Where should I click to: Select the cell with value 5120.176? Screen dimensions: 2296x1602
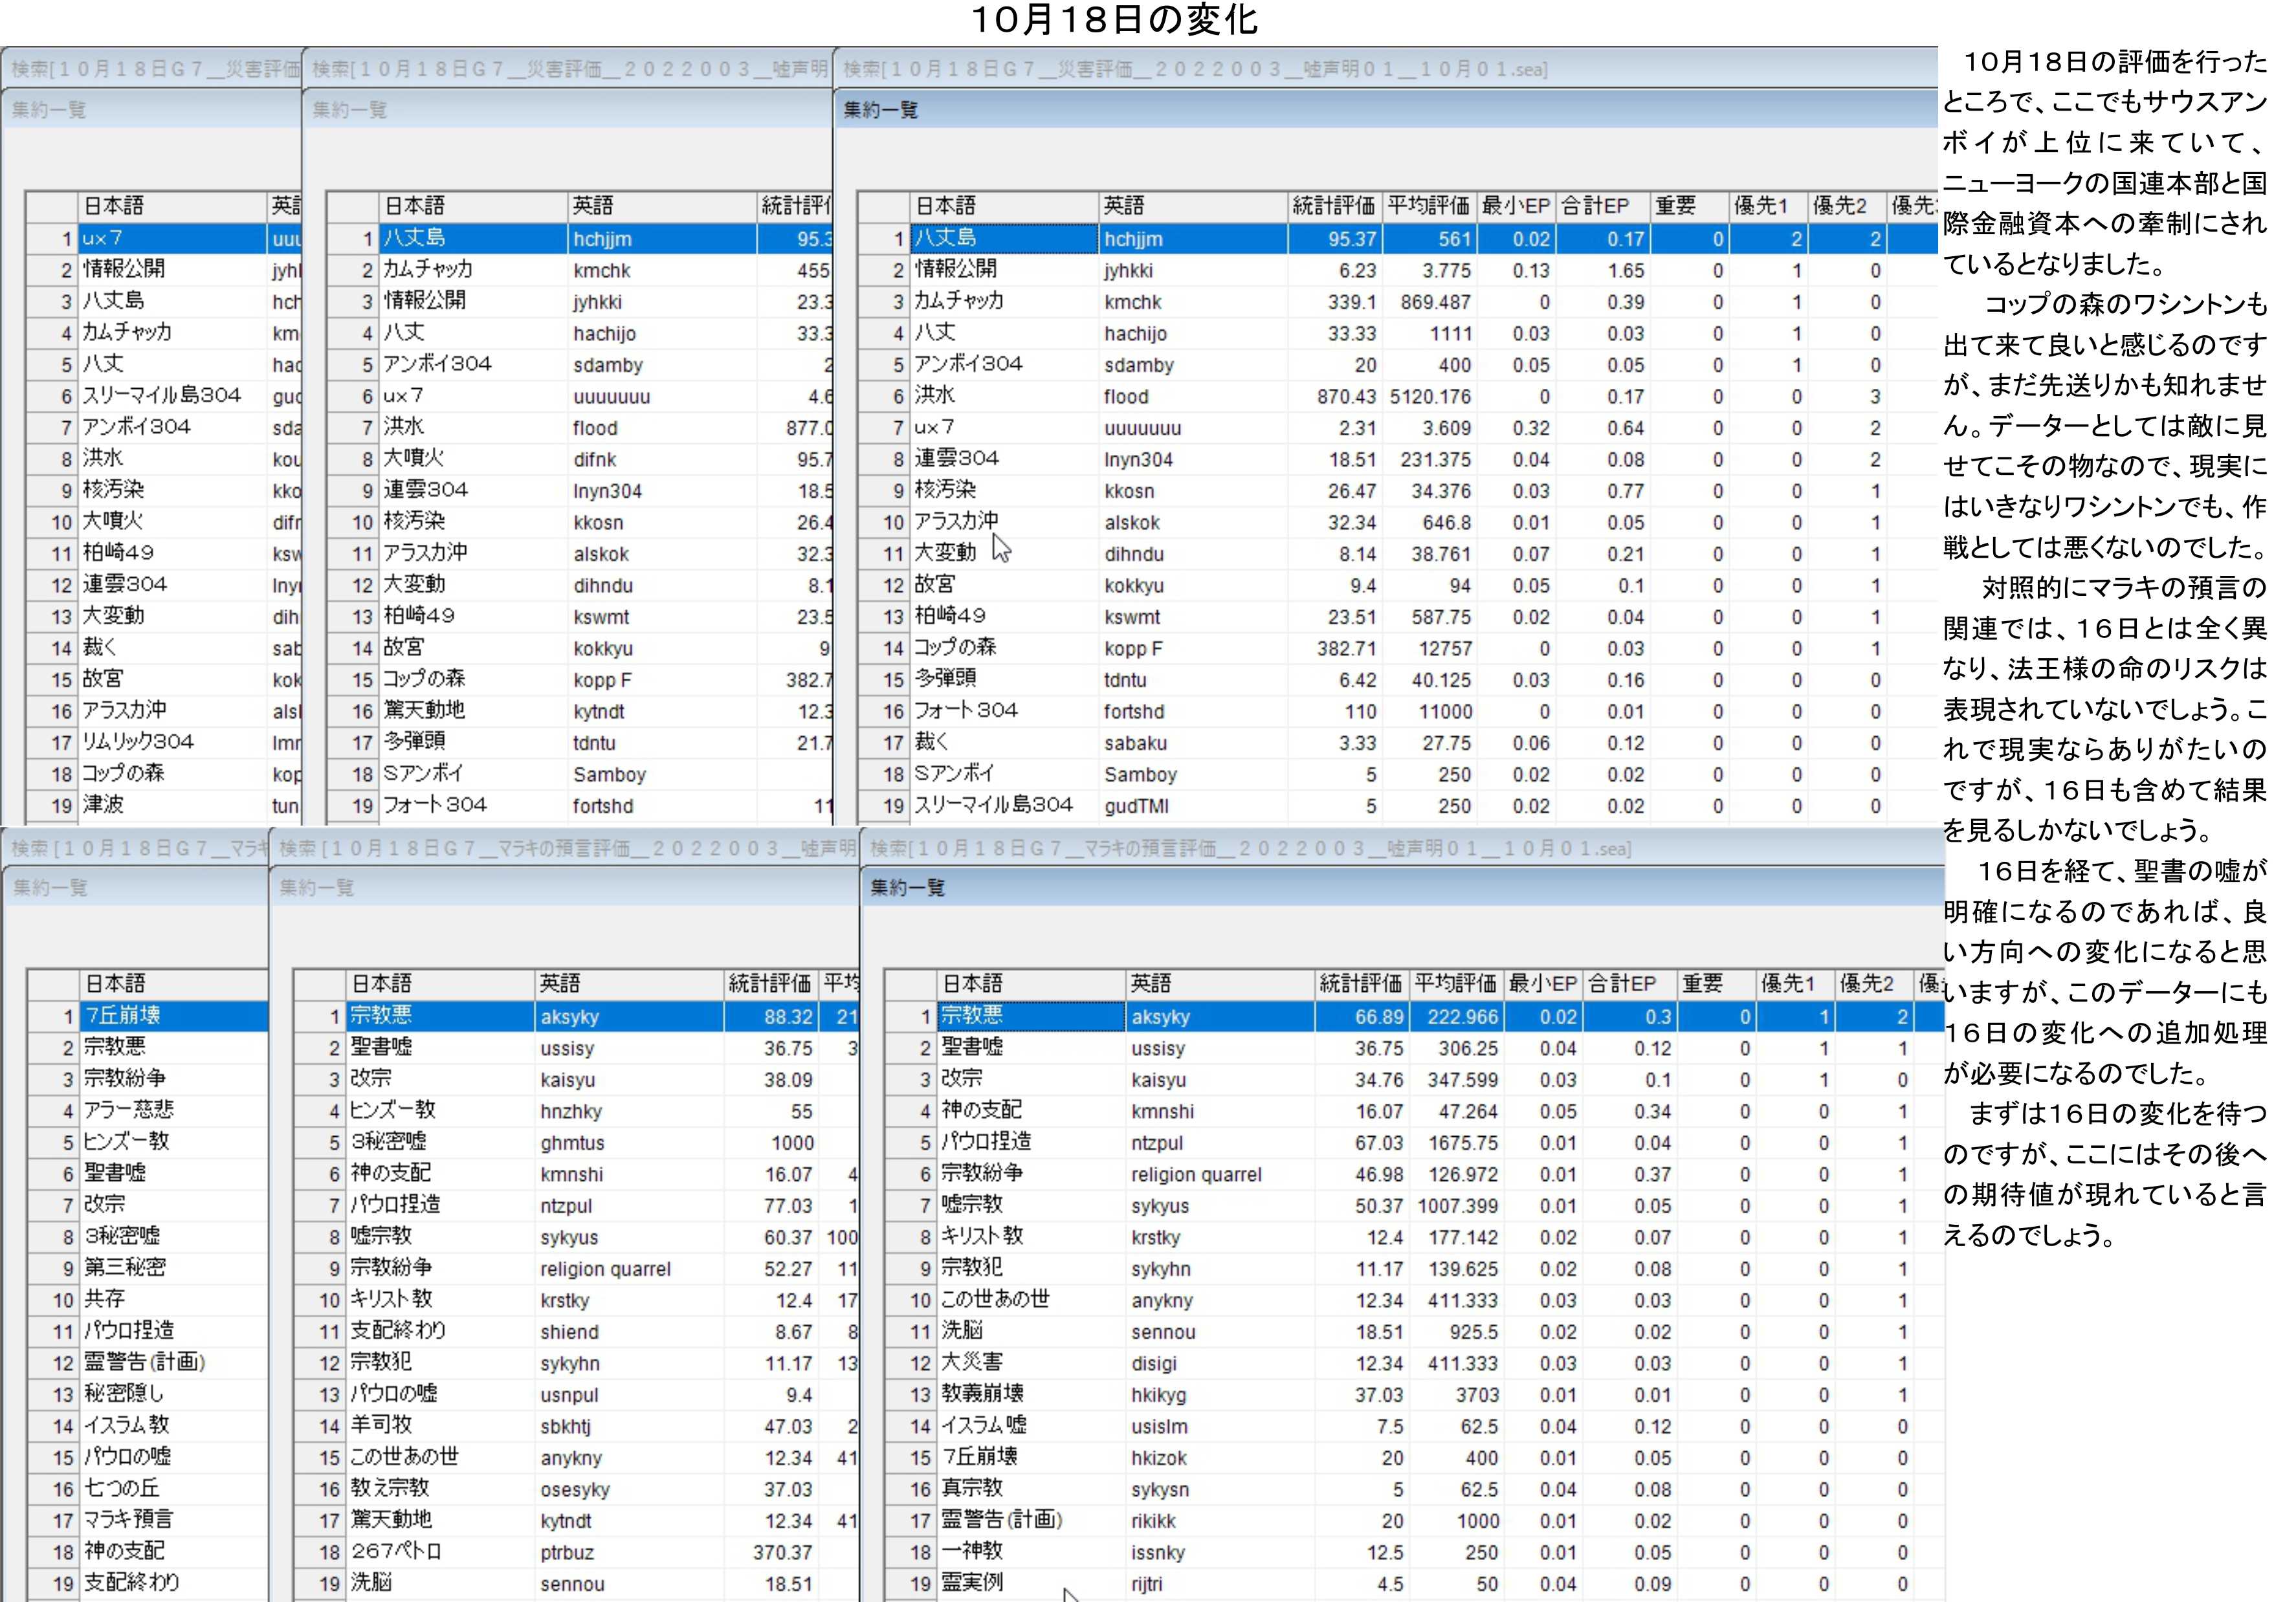1430,397
